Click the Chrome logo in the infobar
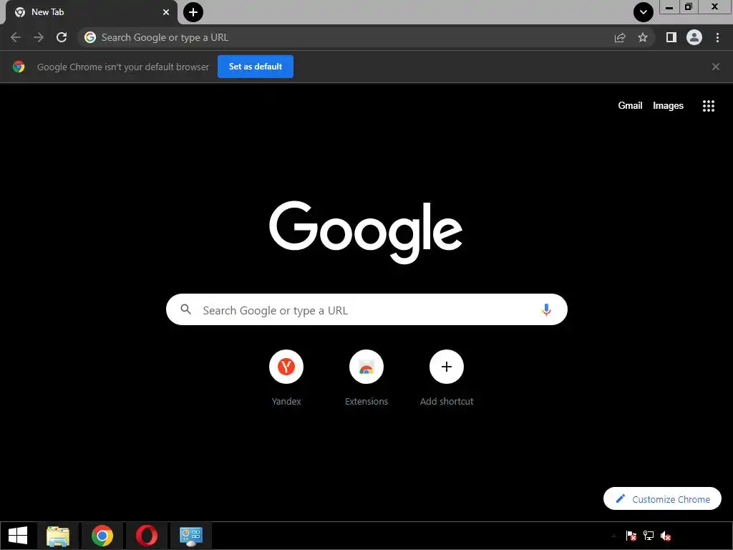The width and height of the screenshot is (733, 550). (x=19, y=67)
